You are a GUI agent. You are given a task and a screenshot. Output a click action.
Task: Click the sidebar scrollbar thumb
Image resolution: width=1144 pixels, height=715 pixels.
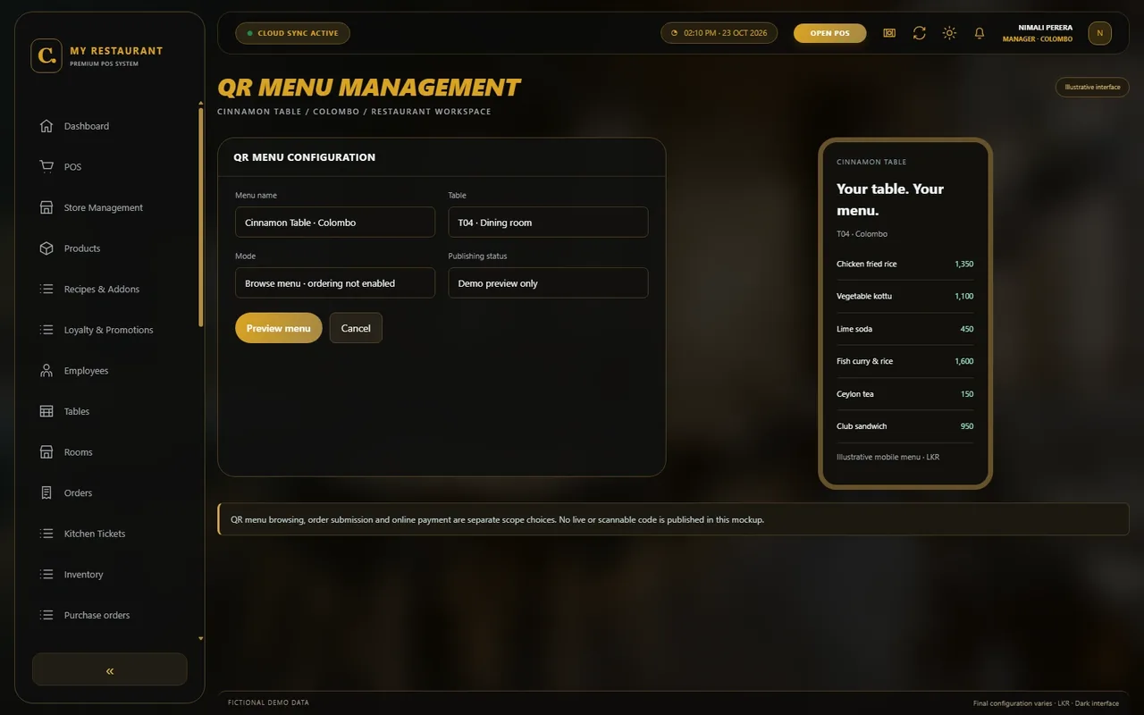(201, 216)
